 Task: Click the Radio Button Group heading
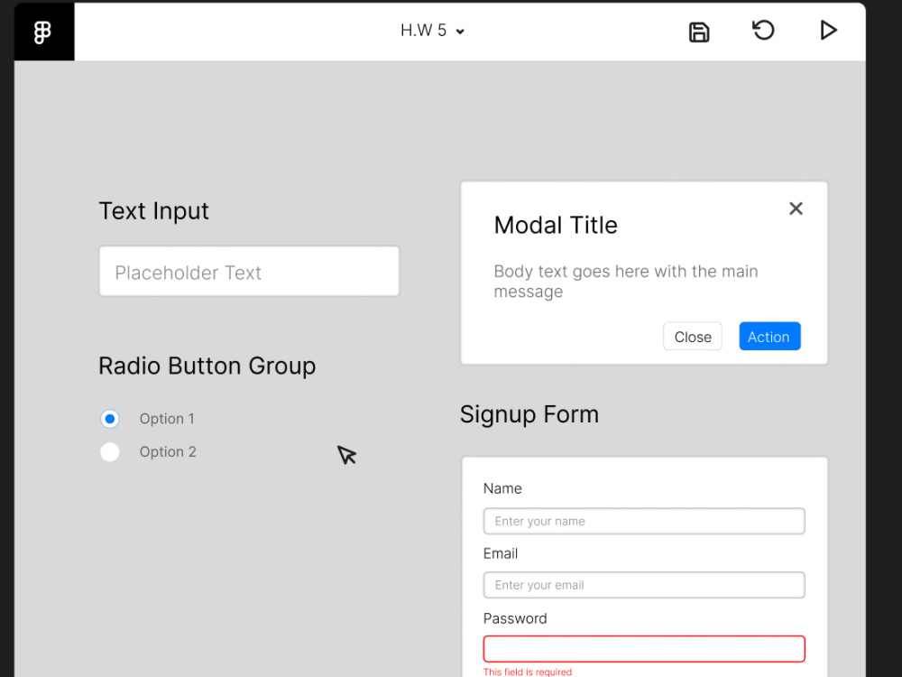[x=207, y=366]
